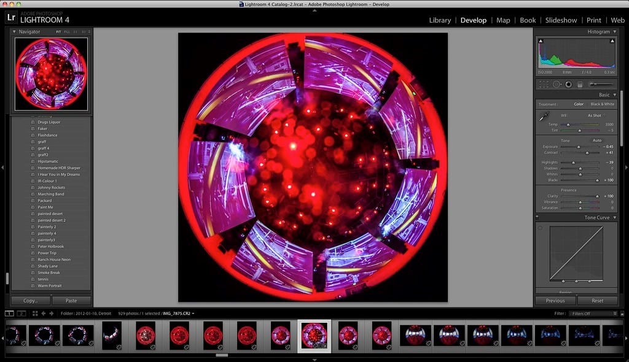Set Navigator zoom to FIT
629x362 pixels.
point(58,32)
